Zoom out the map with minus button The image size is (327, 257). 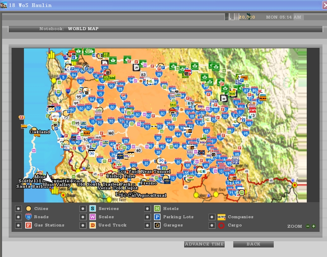coord(308,226)
